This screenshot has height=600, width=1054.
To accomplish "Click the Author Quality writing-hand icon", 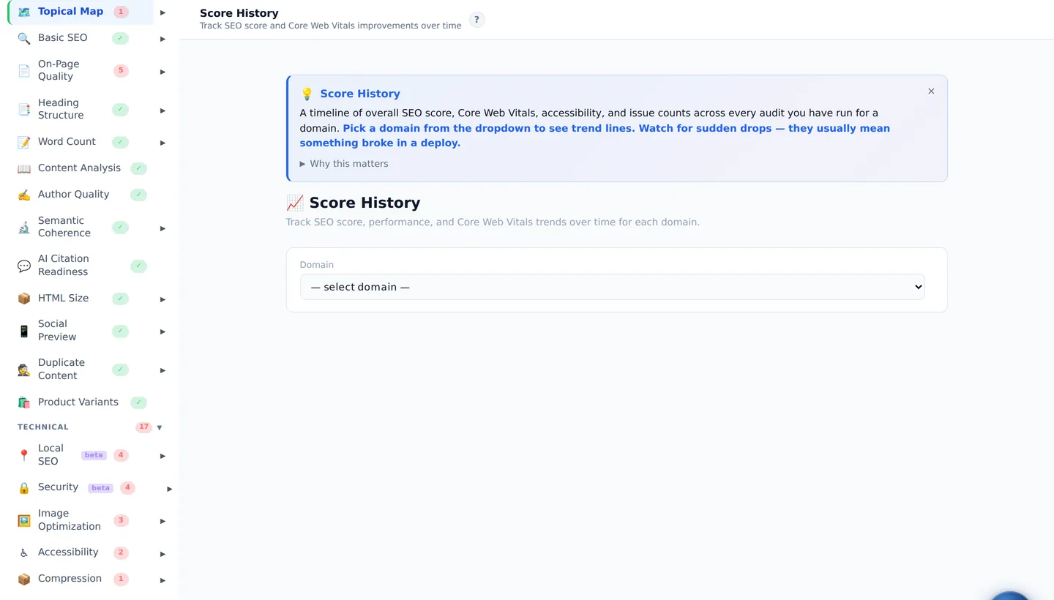I will click(24, 195).
